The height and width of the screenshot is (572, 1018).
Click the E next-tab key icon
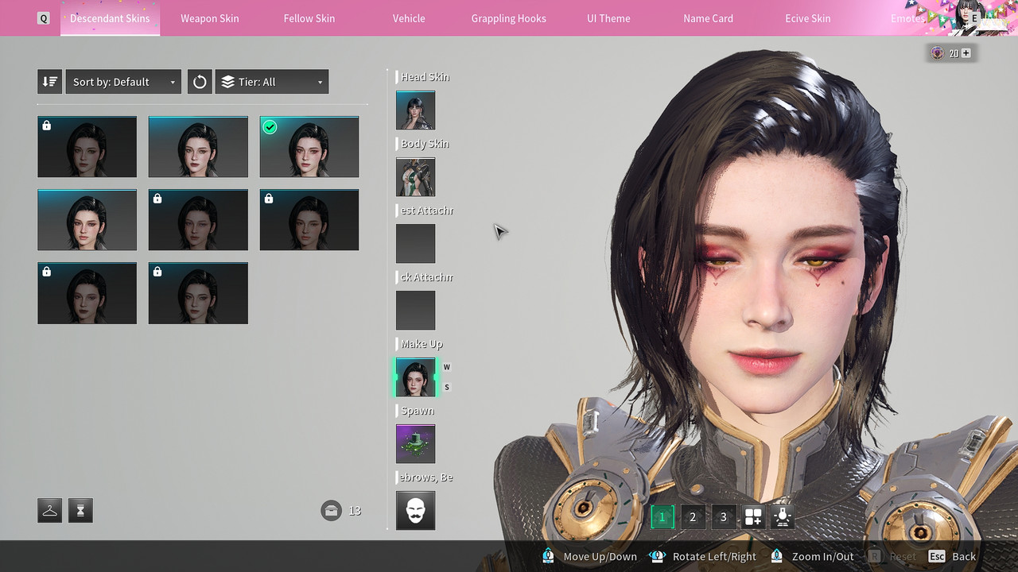tap(974, 17)
